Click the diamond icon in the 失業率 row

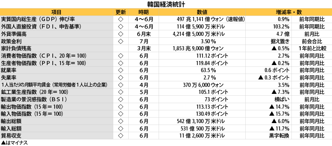tap(121, 78)
